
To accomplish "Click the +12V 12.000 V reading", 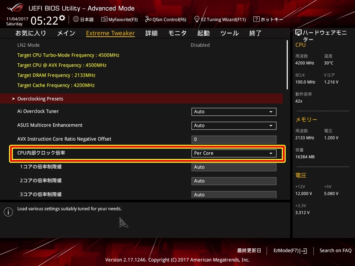I will (304, 194).
